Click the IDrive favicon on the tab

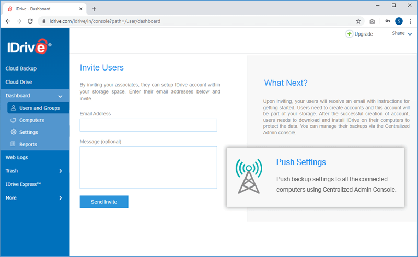[x=10, y=9]
